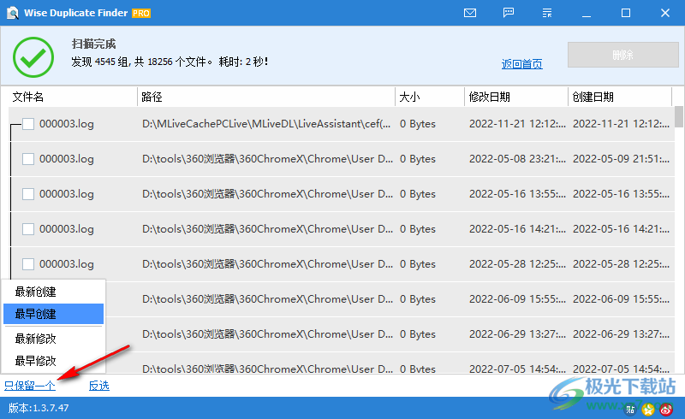Open the email contact icon in title bar
Viewport: 685px width, 419px height.
click(x=470, y=13)
